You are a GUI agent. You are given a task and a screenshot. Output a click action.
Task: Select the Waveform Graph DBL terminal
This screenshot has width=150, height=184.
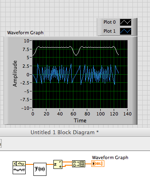tap(98, 164)
